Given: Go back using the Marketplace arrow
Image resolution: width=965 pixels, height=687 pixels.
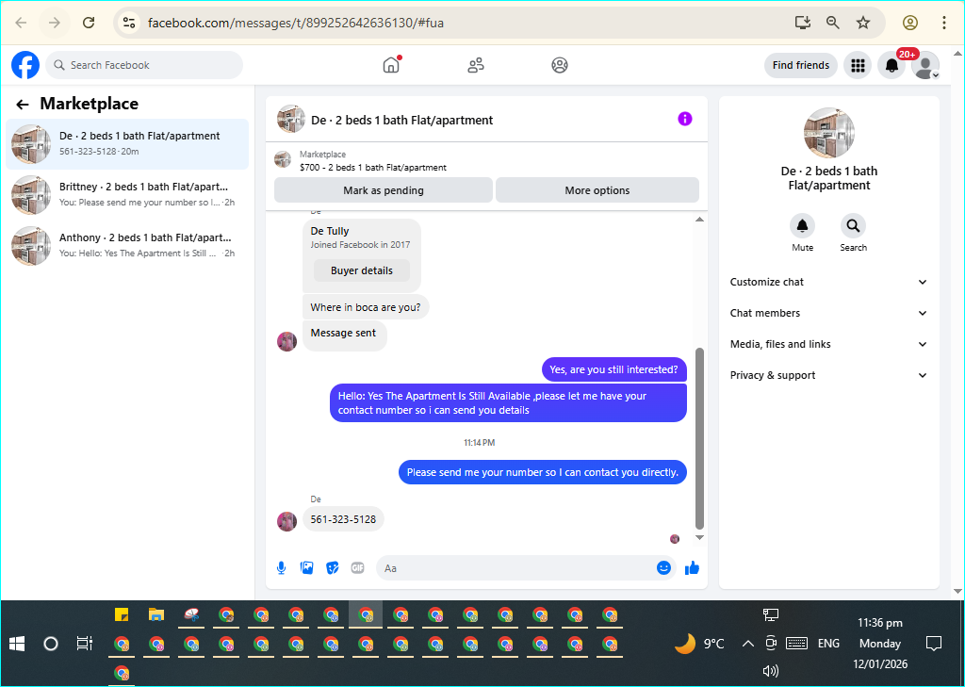Looking at the screenshot, I should click(x=23, y=105).
